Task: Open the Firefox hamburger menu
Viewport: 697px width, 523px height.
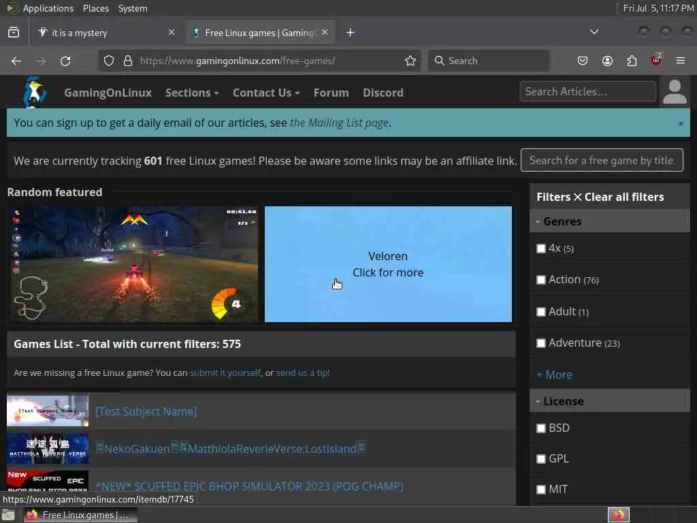Action: click(681, 61)
